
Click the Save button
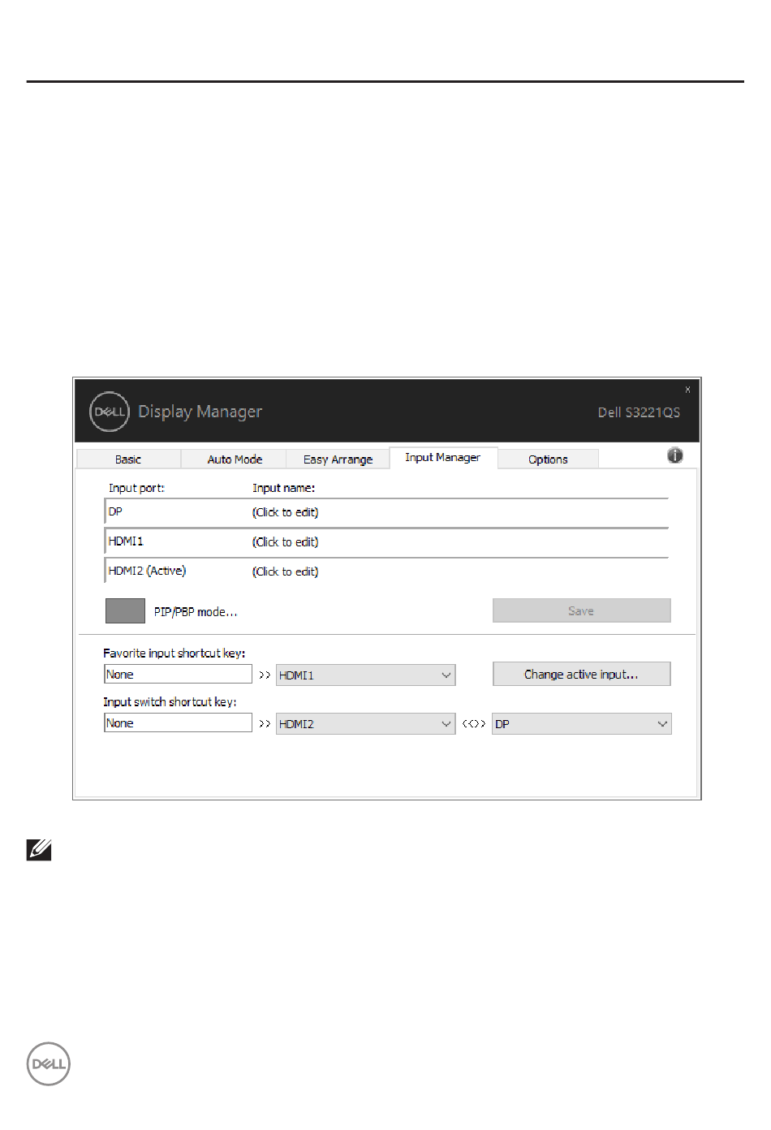pyautogui.click(x=581, y=611)
